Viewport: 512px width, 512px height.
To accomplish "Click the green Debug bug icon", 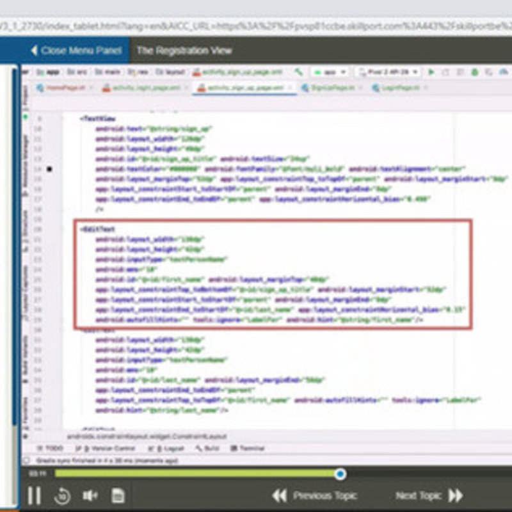I will (x=475, y=72).
